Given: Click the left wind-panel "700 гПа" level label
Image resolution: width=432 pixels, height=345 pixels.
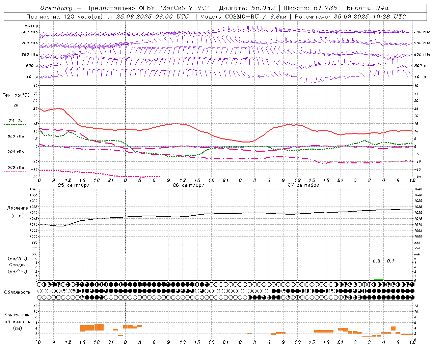Looking at the screenshot, I should click(x=30, y=43).
